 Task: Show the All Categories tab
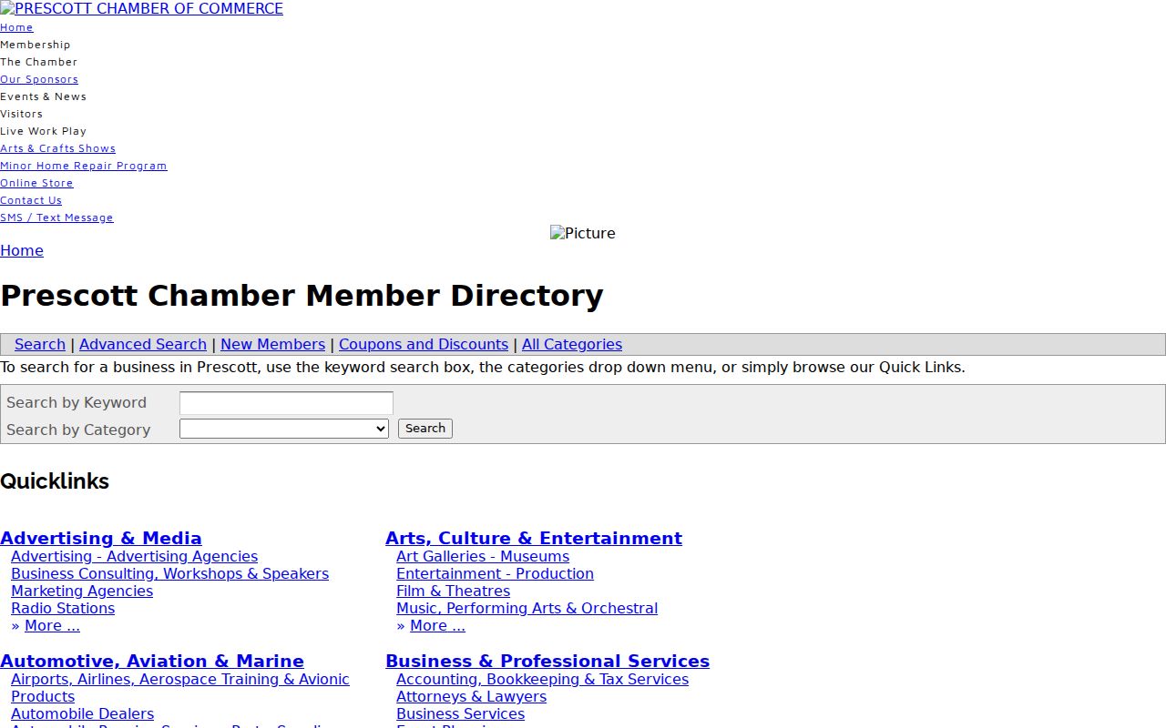pyautogui.click(x=572, y=345)
